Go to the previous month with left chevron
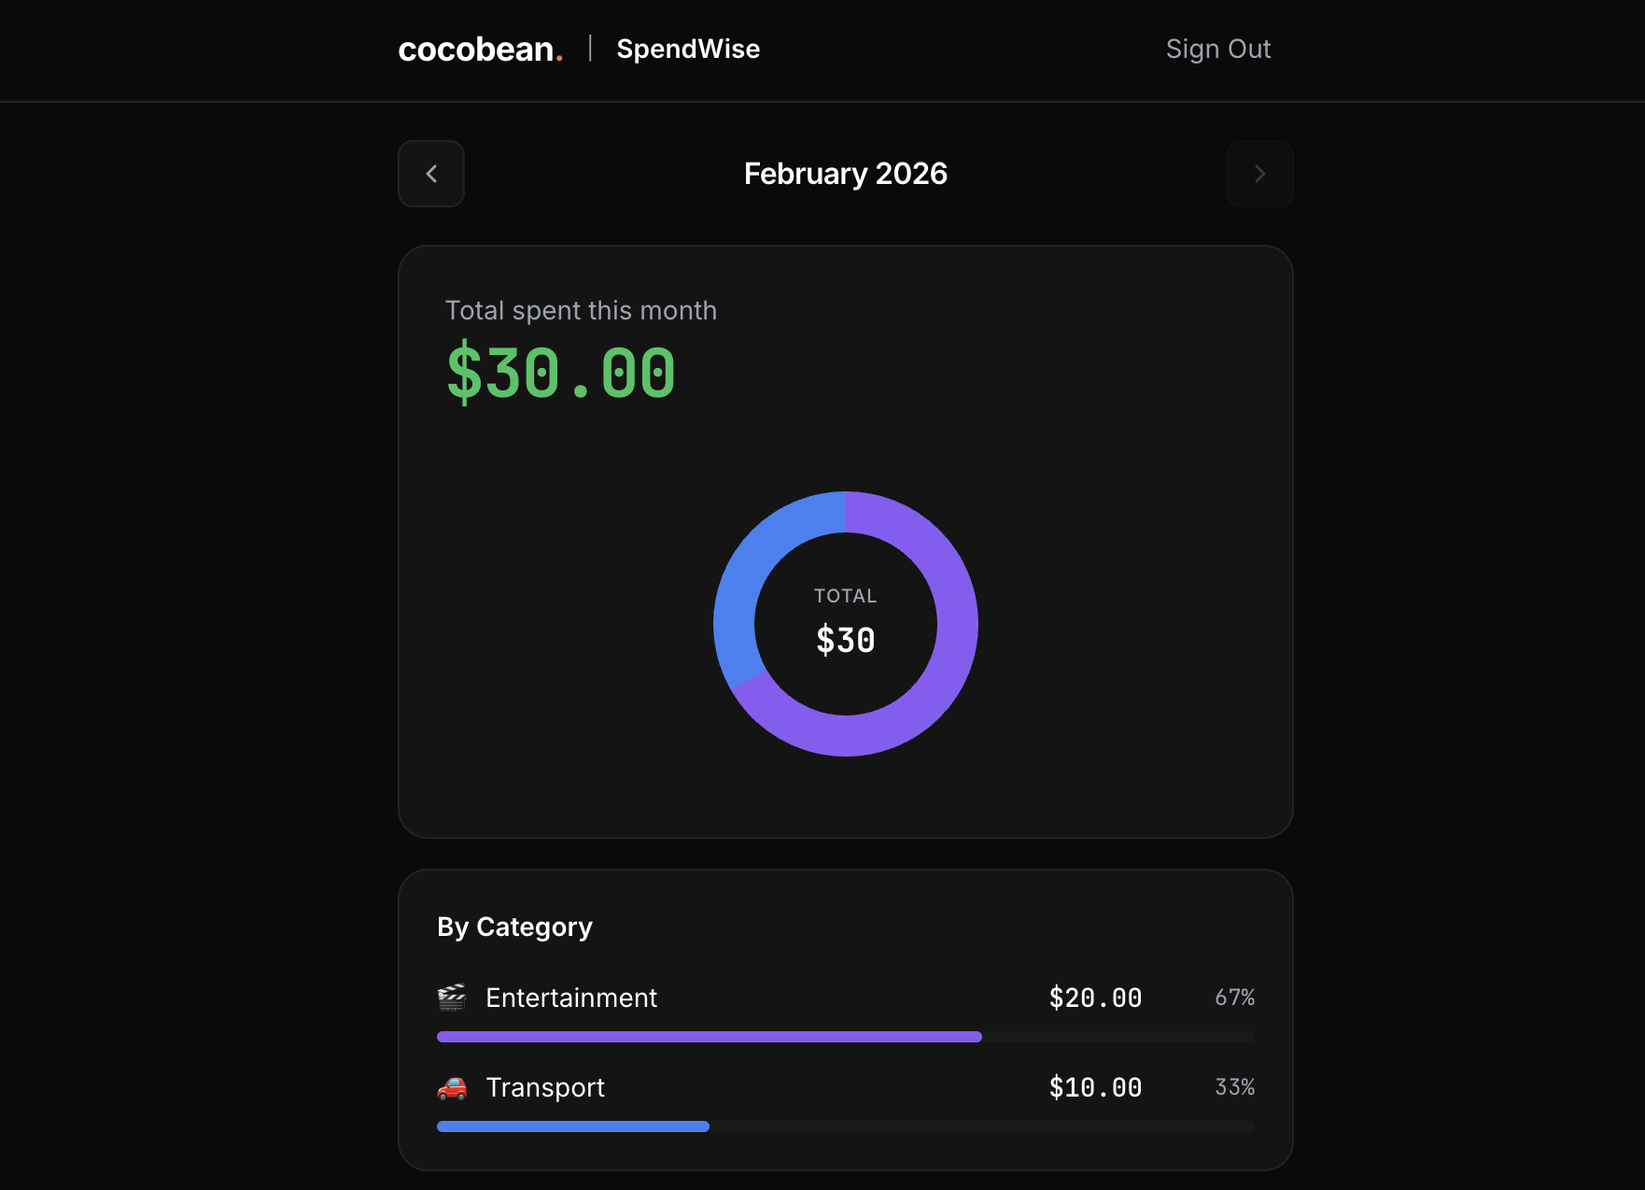Viewport: 1645px width, 1190px height. [430, 174]
